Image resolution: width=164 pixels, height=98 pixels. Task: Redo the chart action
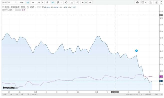[x=86, y=2]
